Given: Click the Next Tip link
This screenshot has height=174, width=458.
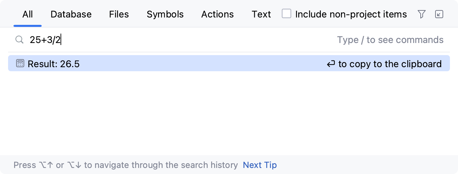Looking at the screenshot, I should click(260, 165).
